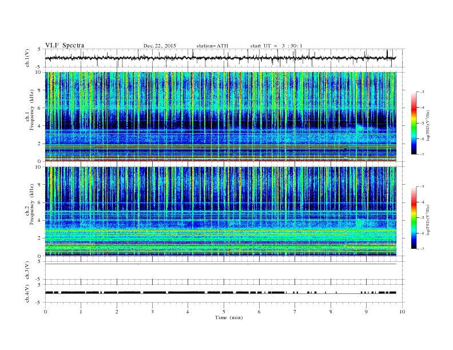The height and width of the screenshot is (350, 453).
Task: Click the 'VLF Spectra' plot title
Action: pos(65,45)
